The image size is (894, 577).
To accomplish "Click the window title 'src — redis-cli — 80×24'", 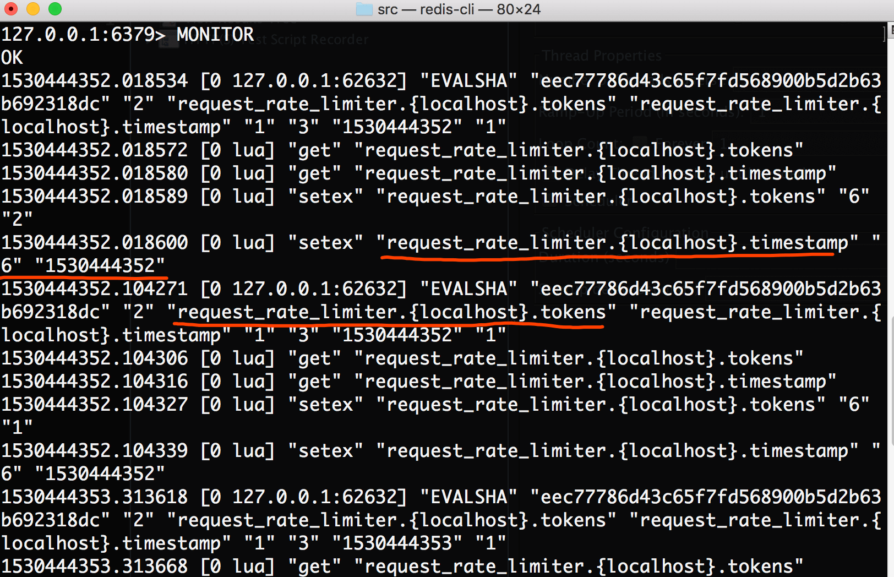I will pos(459,9).
